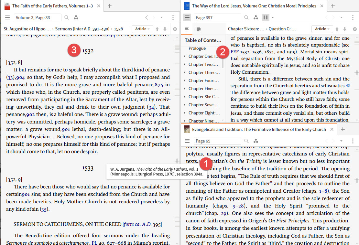Image resolution: width=359 pixels, height=245 pixels.
Task: Search inside Evangelicals and Tradition
Action: (x=246, y=141)
